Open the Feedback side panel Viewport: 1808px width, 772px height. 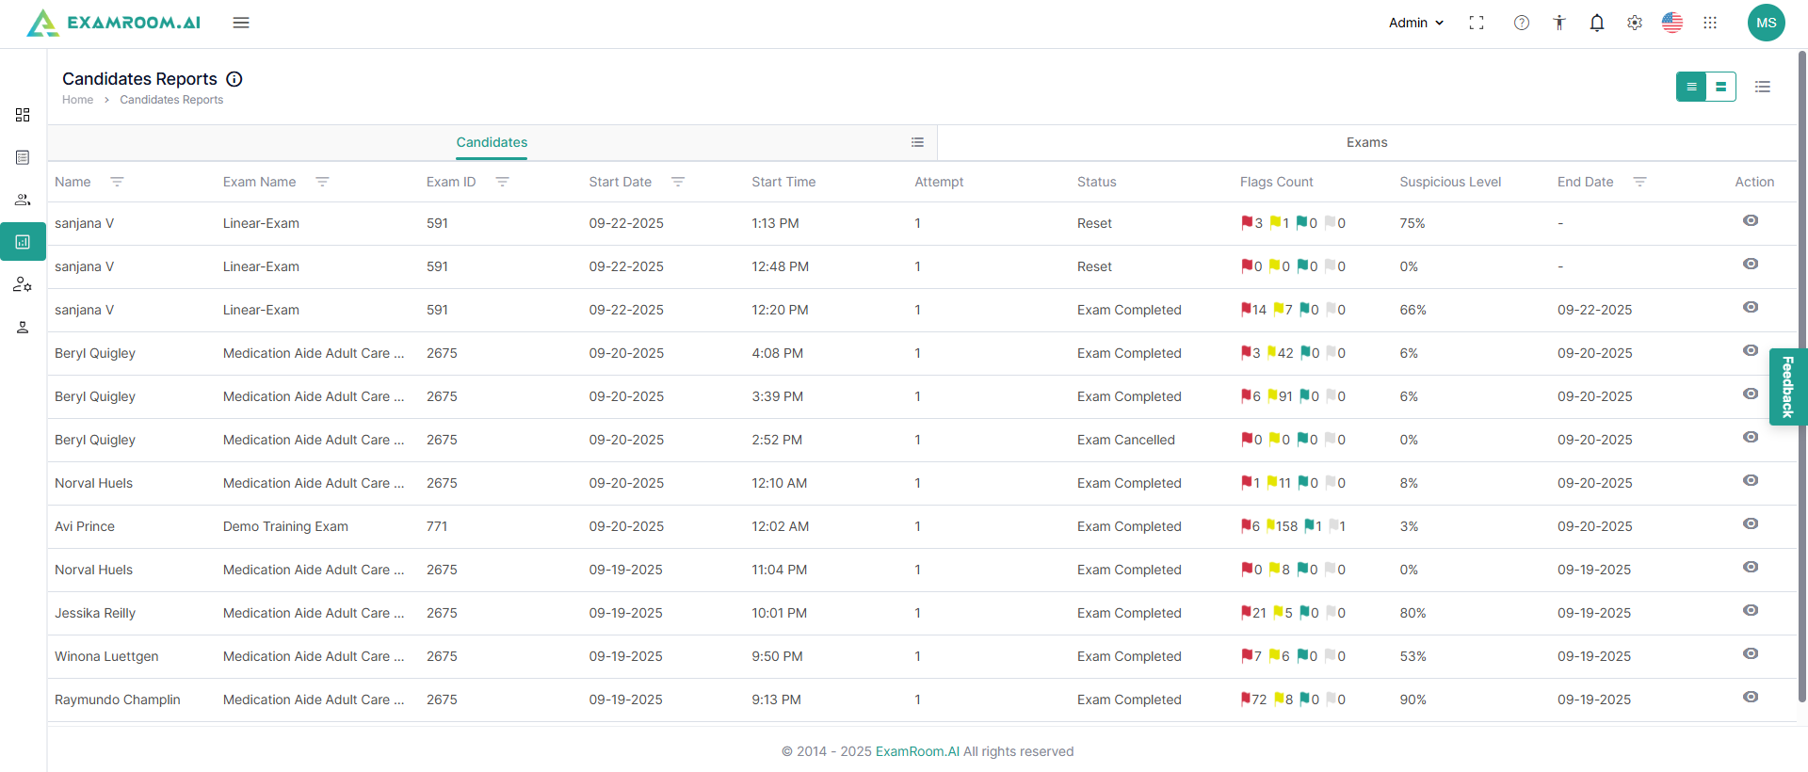tap(1788, 387)
